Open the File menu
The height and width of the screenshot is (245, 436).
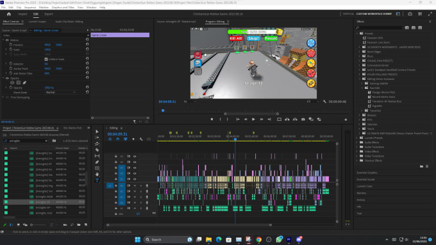click(3, 8)
